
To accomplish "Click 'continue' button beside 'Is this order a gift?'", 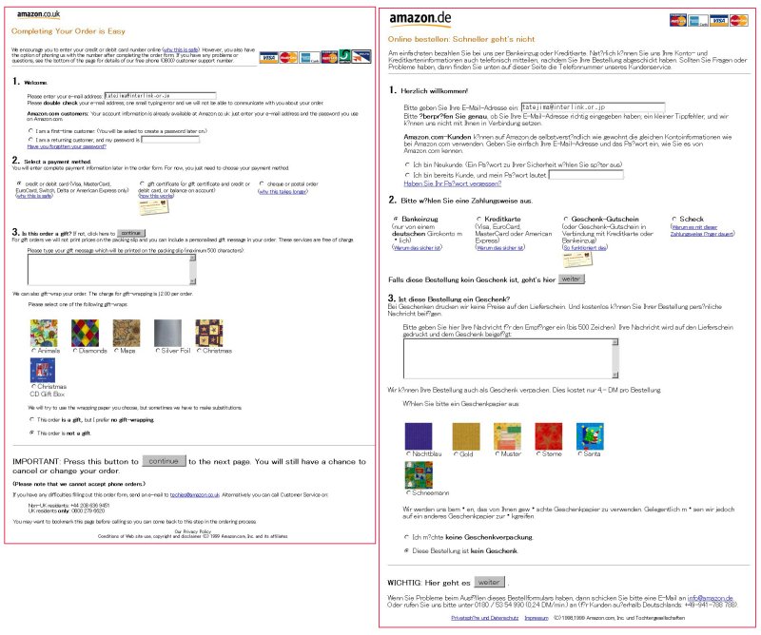I will 131,233.
